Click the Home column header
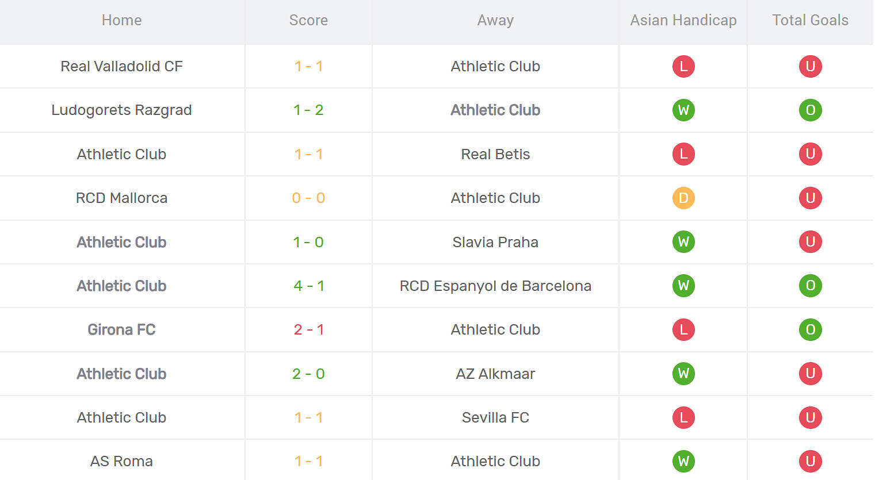 pyautogui.click(x=121, y=20)
